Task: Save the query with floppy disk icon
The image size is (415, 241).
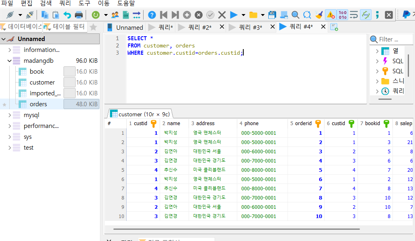Action: pos(272,15)
